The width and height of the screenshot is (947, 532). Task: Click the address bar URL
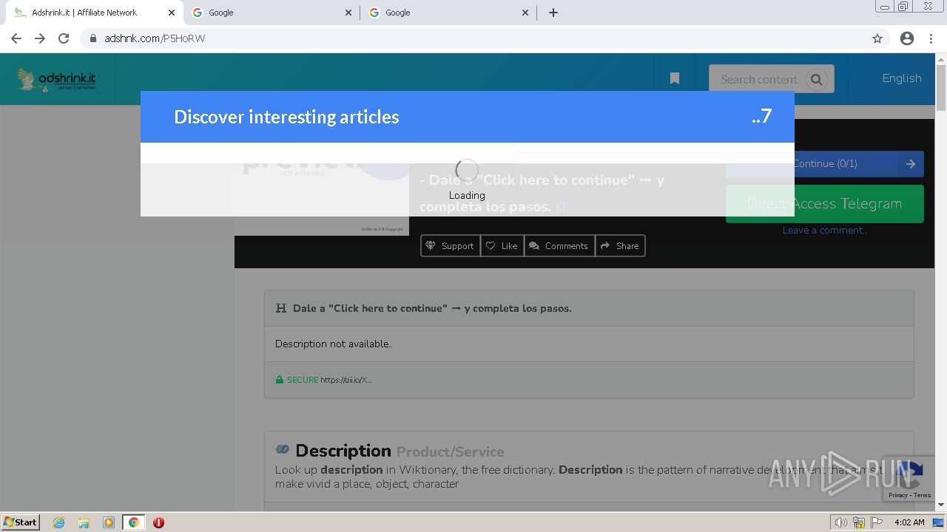coord(155,38)
